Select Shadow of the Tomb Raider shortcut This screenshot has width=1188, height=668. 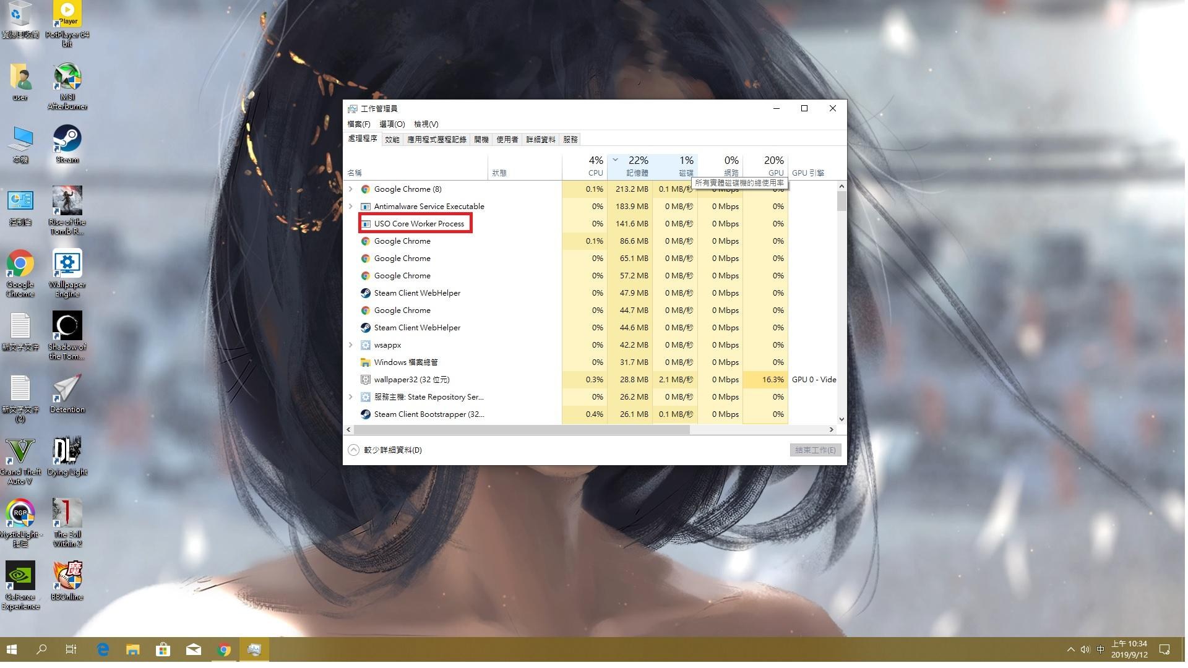67,335
